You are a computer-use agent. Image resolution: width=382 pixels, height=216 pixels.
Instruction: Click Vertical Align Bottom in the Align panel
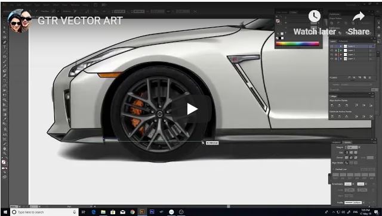point(371,105)
